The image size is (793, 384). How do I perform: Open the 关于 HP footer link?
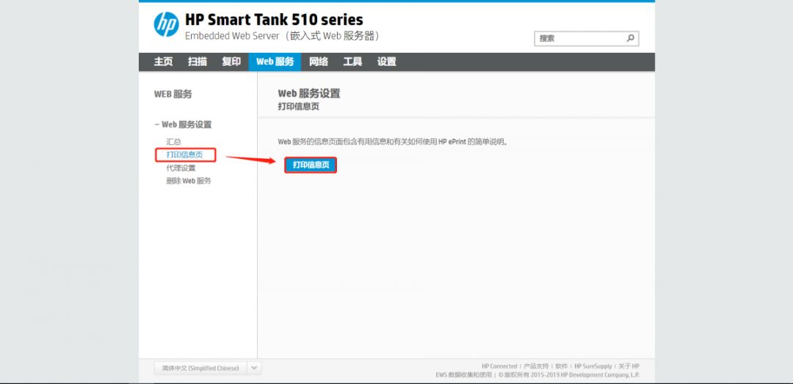click(629, 366)
